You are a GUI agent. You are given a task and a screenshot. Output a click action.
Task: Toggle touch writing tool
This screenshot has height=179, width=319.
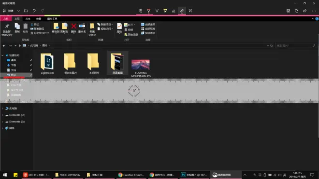[x=140, y=11]
